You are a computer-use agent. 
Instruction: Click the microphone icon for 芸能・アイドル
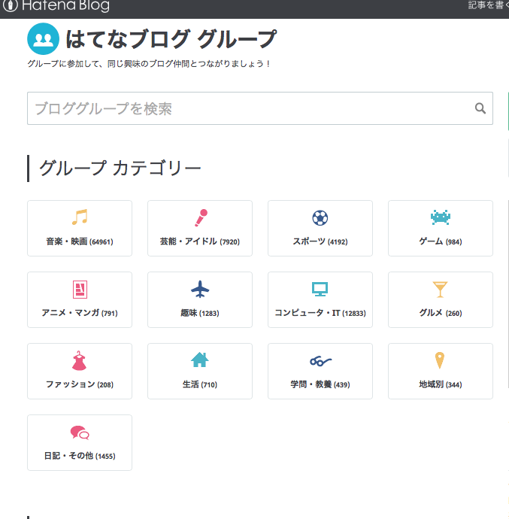click(x=201, y=218)
